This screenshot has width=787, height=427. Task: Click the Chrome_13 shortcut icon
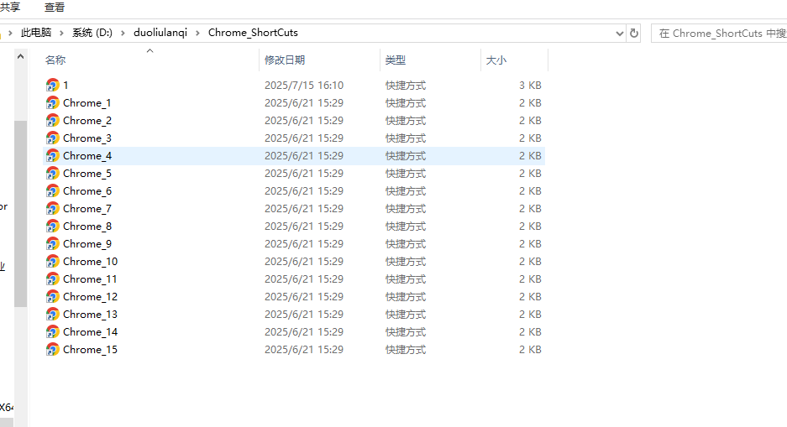[x=53, y=315]
